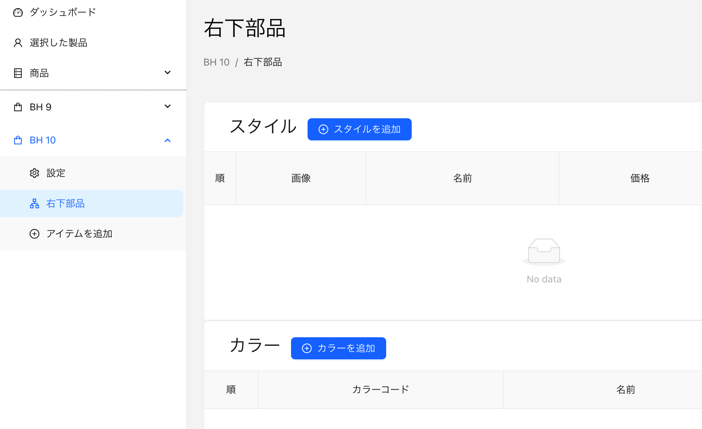This screenshot has width=702, height=429.
Task: Click the gear icon next to 設定
Action: point(34,173)
